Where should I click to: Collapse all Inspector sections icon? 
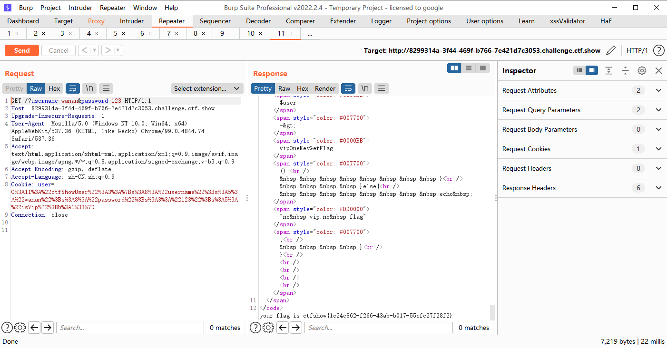(625, 70)
